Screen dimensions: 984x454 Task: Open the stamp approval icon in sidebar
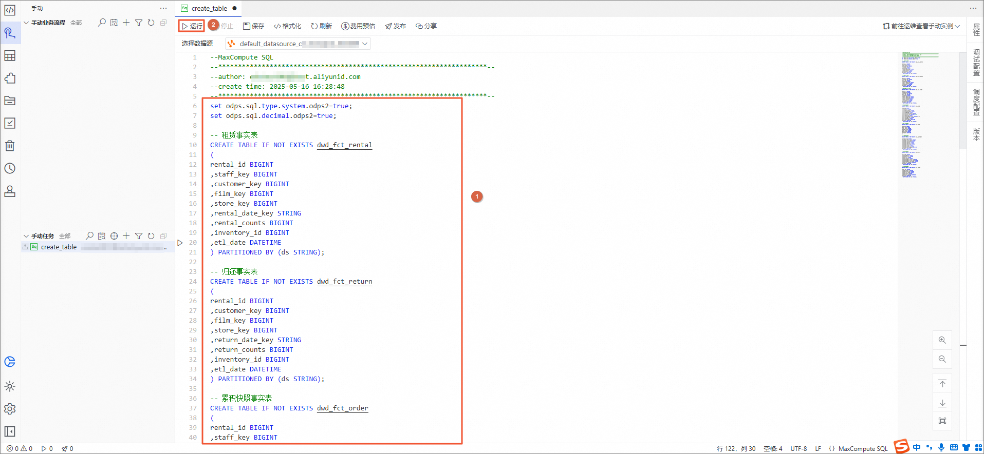10,191
